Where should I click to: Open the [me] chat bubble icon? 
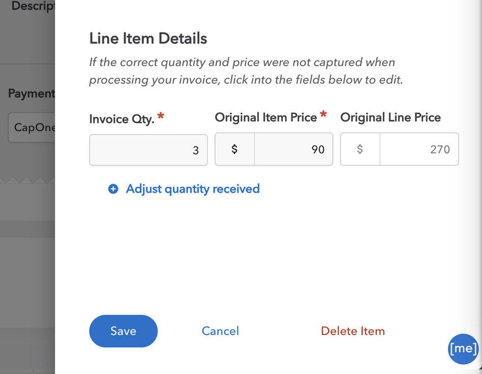pyautogui.click(x=463, y=349)
